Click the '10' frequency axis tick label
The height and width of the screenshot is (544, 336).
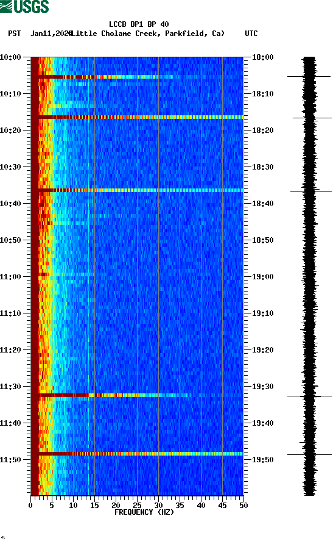click(x=73, y=506)
